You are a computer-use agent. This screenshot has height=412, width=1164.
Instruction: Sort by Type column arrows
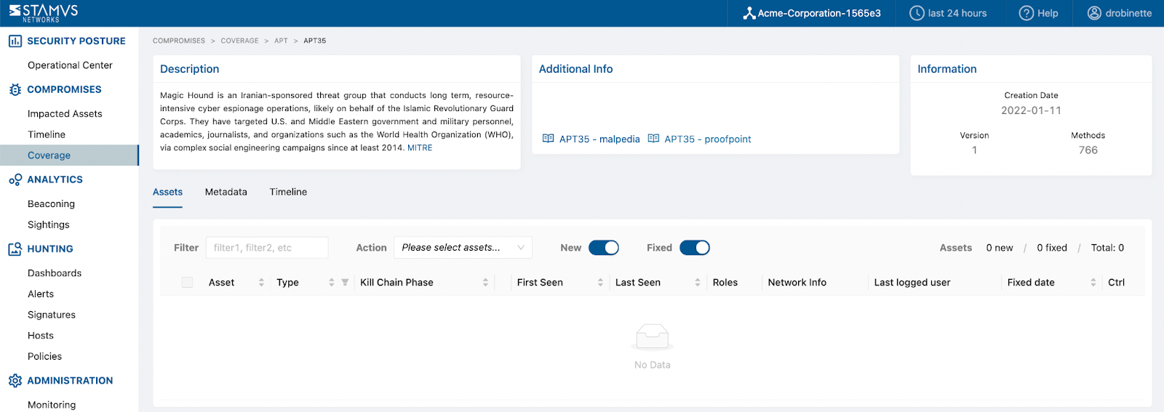pos(332,283)
